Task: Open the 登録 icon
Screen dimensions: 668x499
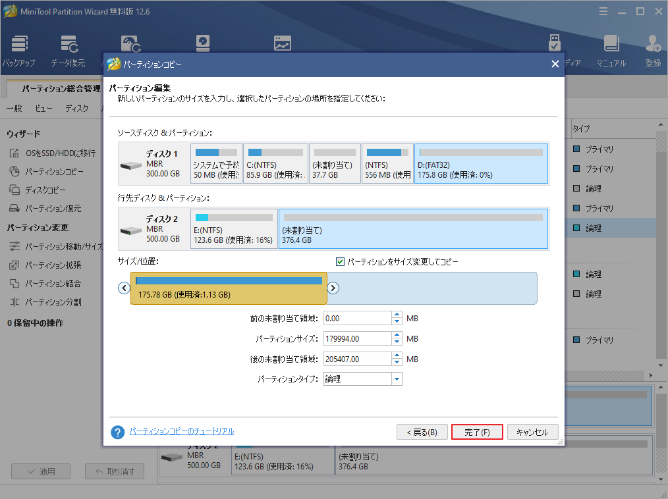Action: point(652,49)
